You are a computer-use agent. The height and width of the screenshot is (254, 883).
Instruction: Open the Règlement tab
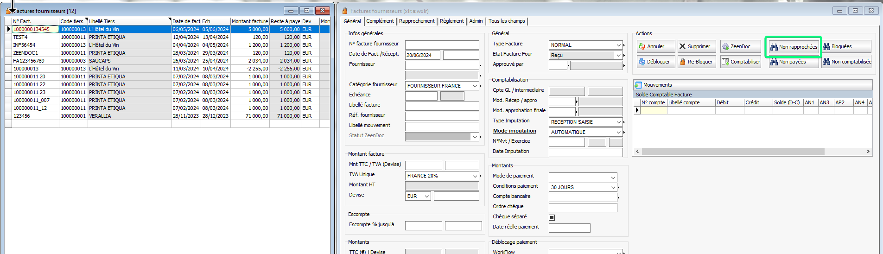(x=451, y=21)
